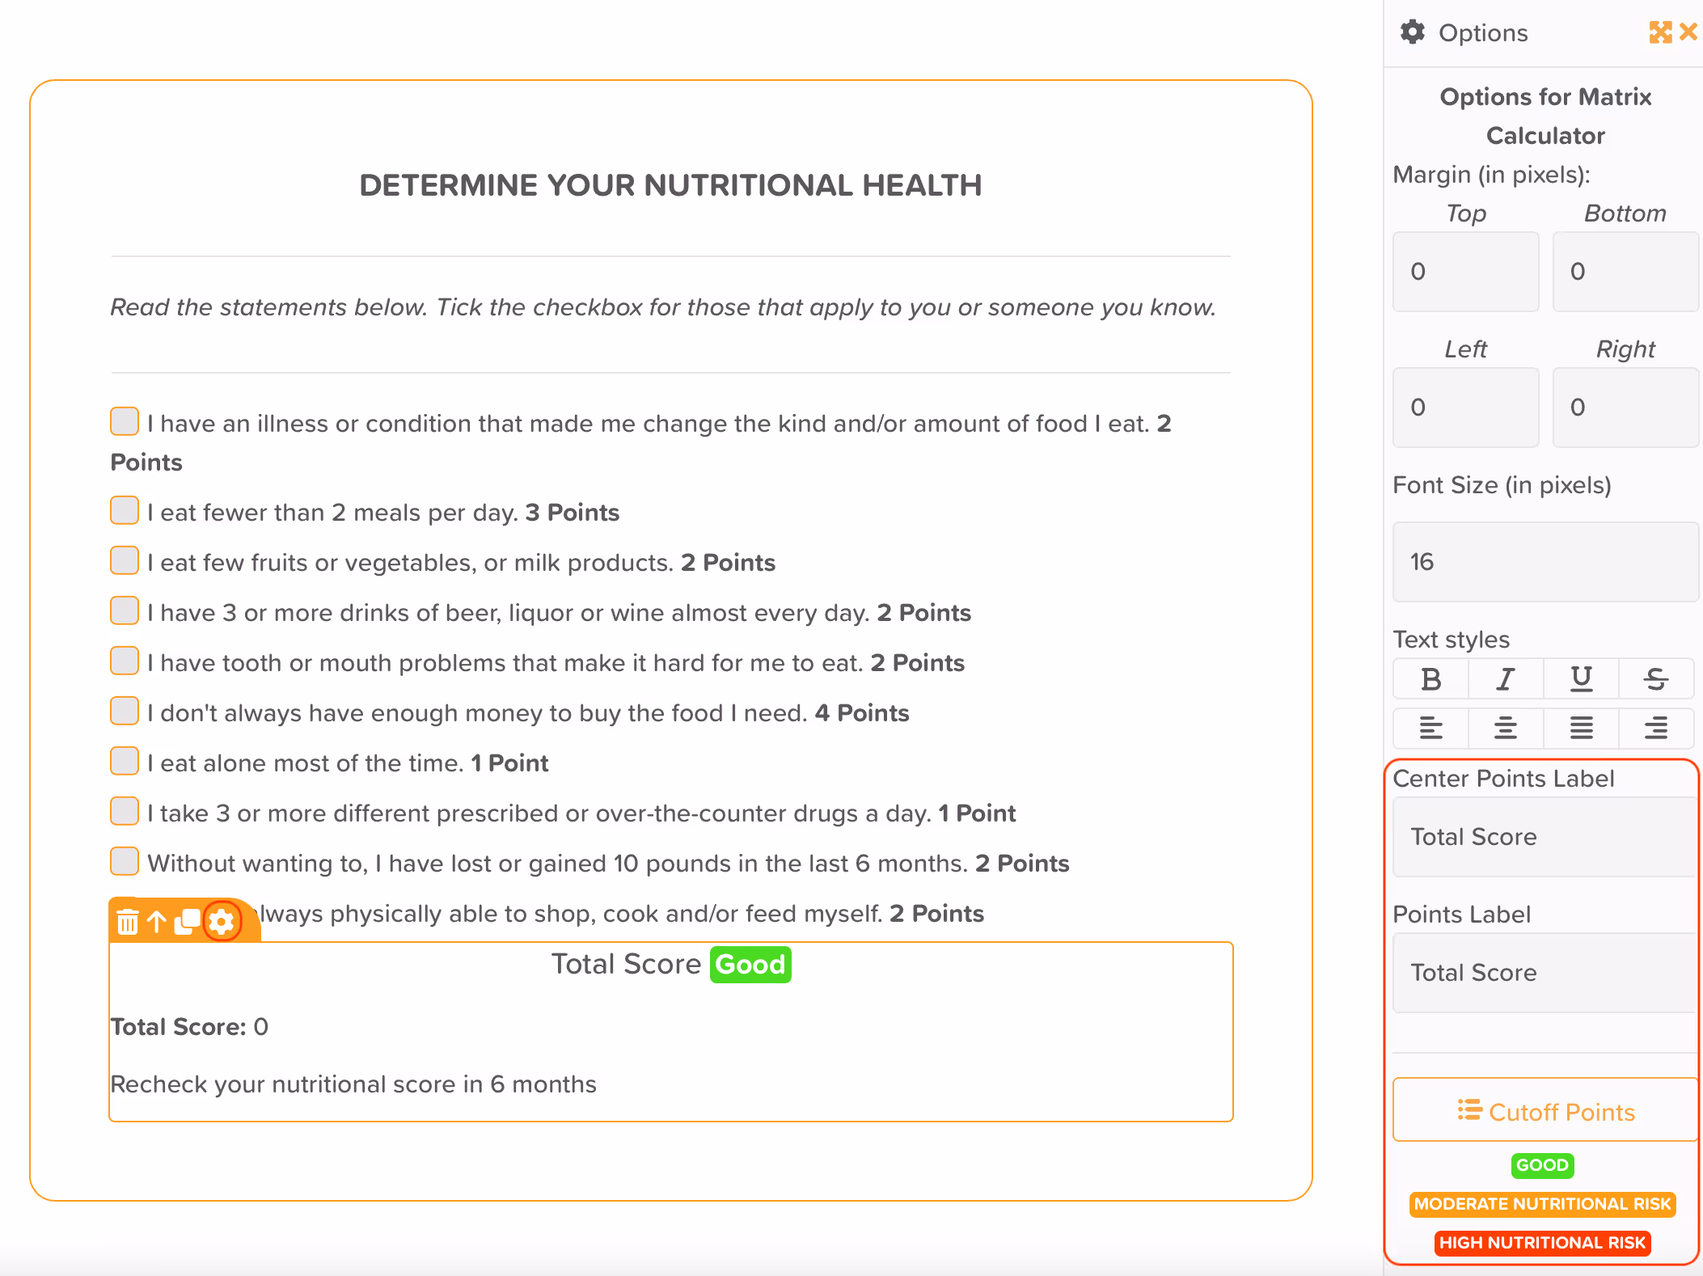Click the 'Determine Your Nutritional Health' heading
The image size is (1703, 1276).
pos(670,185)
